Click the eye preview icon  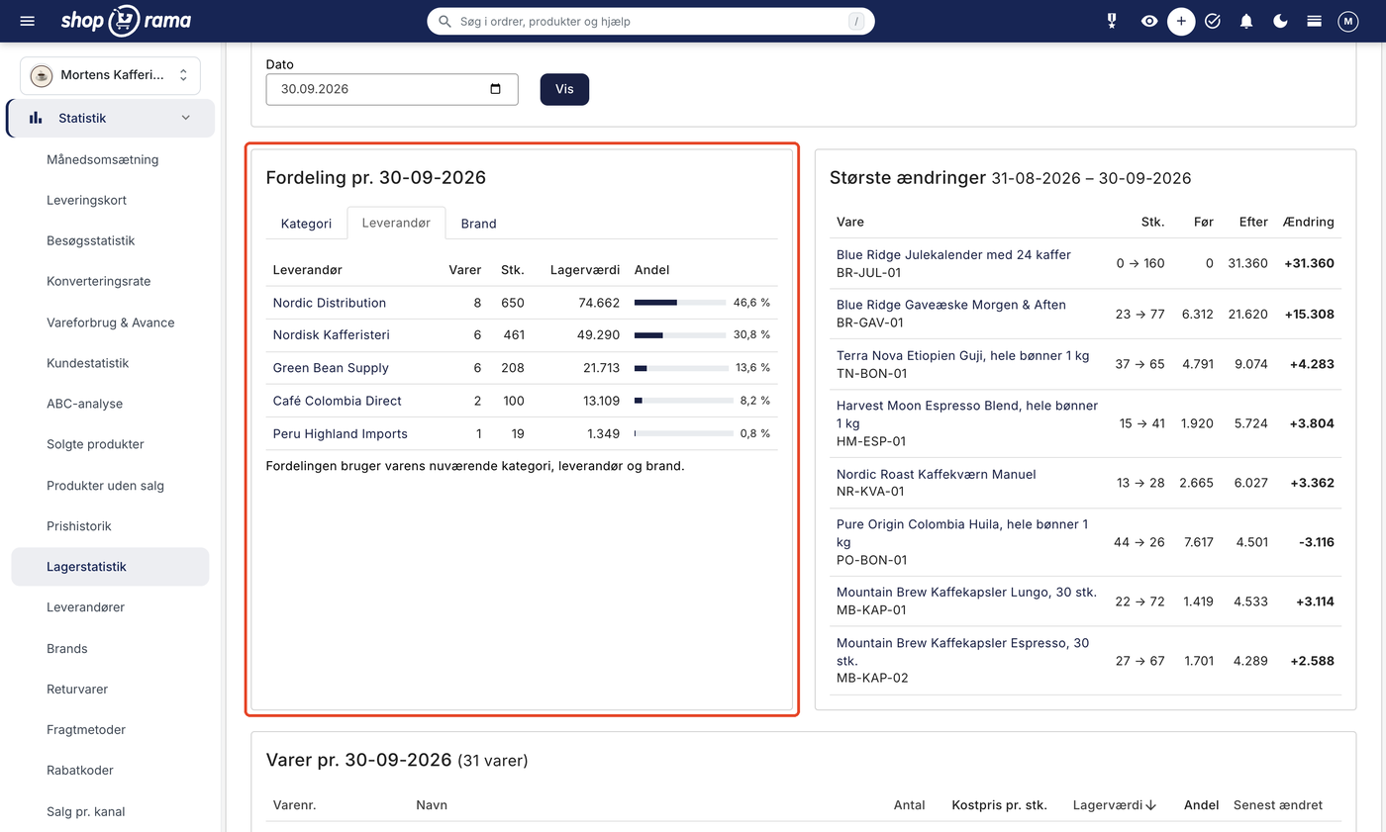coord(1148,21)
